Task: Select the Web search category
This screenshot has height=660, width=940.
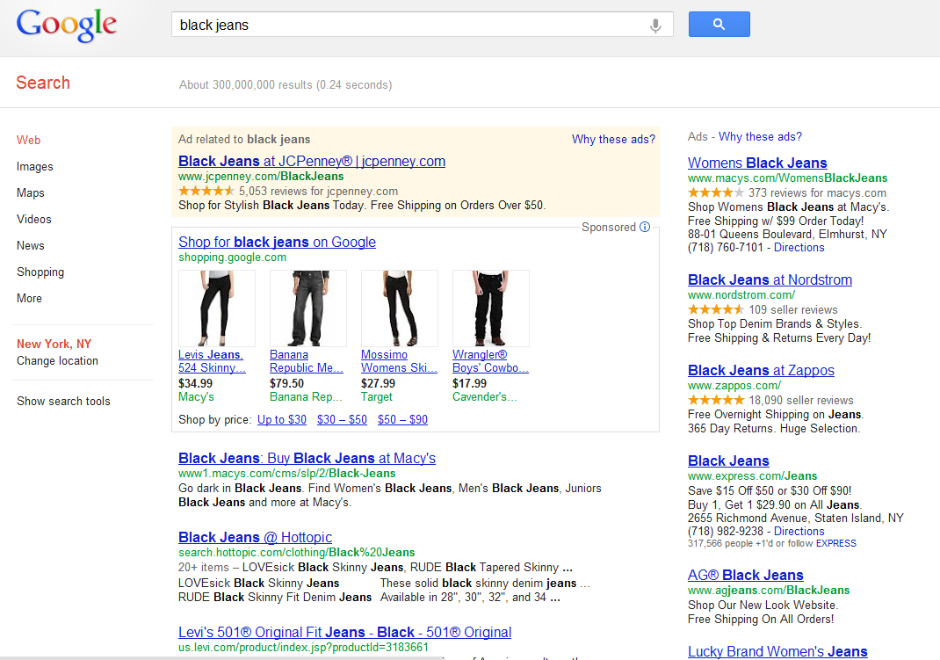Action: (x=29, y=141)
